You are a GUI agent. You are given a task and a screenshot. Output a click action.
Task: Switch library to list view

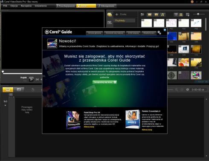(x=176, y=15)
